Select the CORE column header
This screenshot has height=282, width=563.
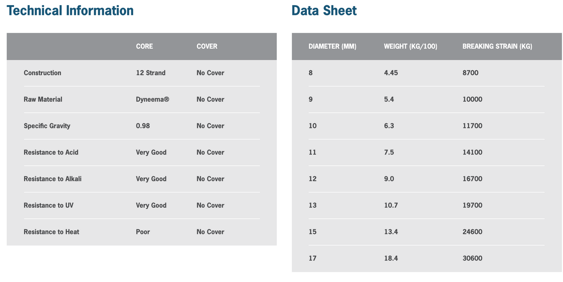144,46
